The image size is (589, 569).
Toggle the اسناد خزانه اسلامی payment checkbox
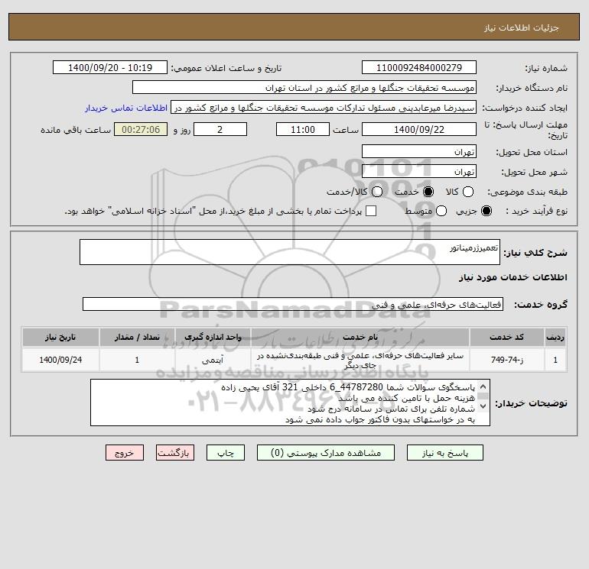371,211
